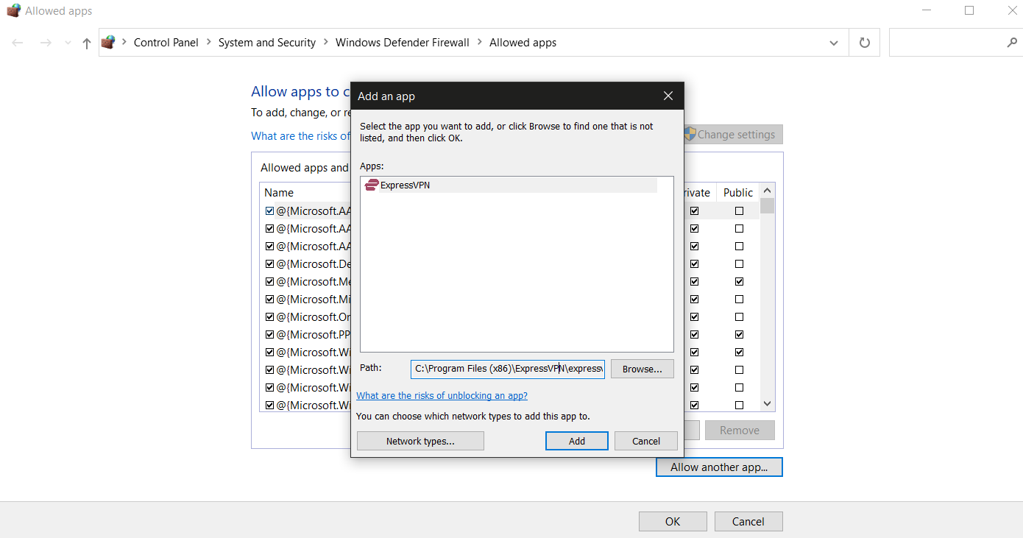Screen dimensions: 1023x538
Task: Disable Private access for @{Microsoft.De row
Action: pos(694,263)
